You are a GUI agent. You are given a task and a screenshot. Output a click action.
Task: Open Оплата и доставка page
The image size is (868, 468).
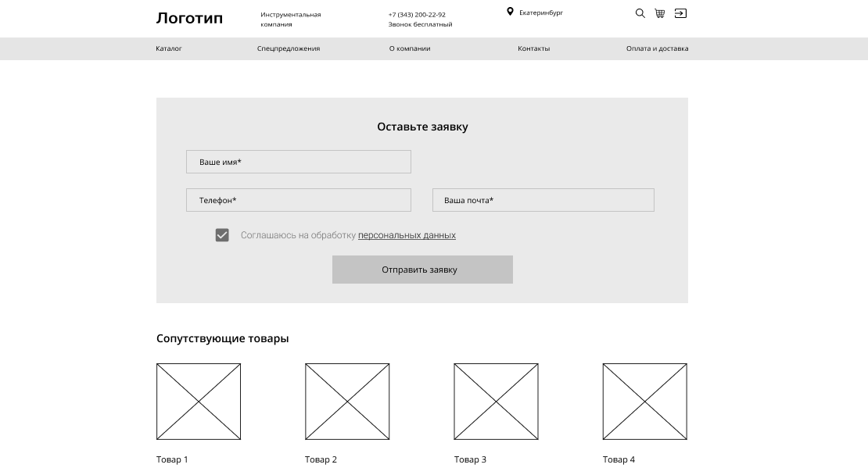coord(657,48)
